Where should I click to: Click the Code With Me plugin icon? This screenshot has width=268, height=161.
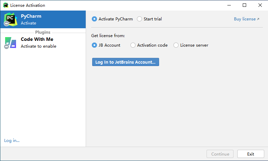(10, 43)
